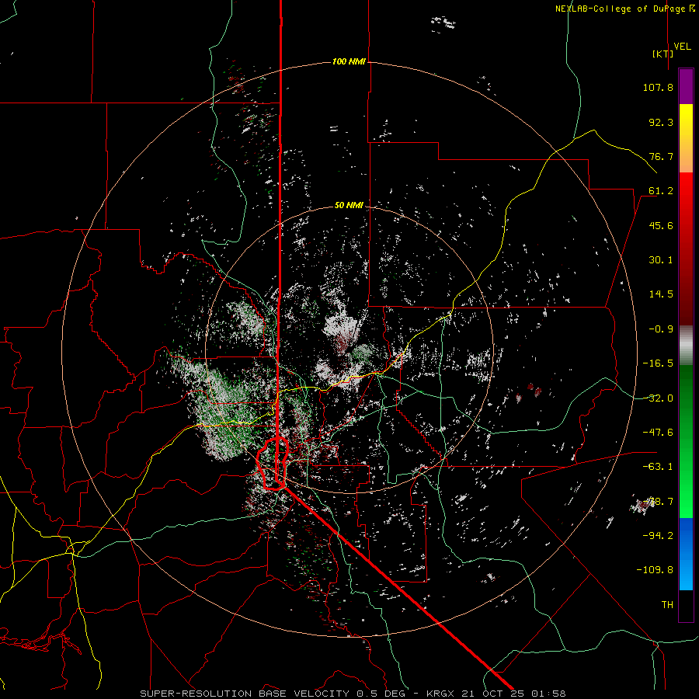The width and height of the screenshot is (699, 699).
Task: Click the -63.1 velocity scale value
Action: pyautogui.click(x=658, y=467)
